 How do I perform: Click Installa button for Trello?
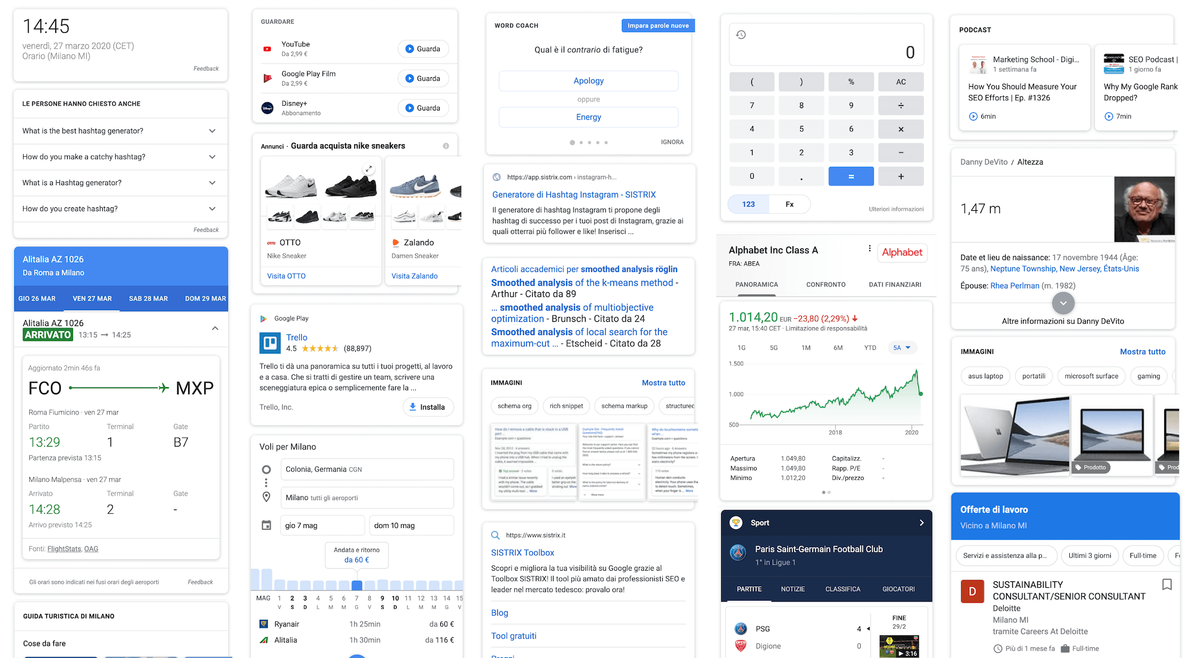coord(428,407)
